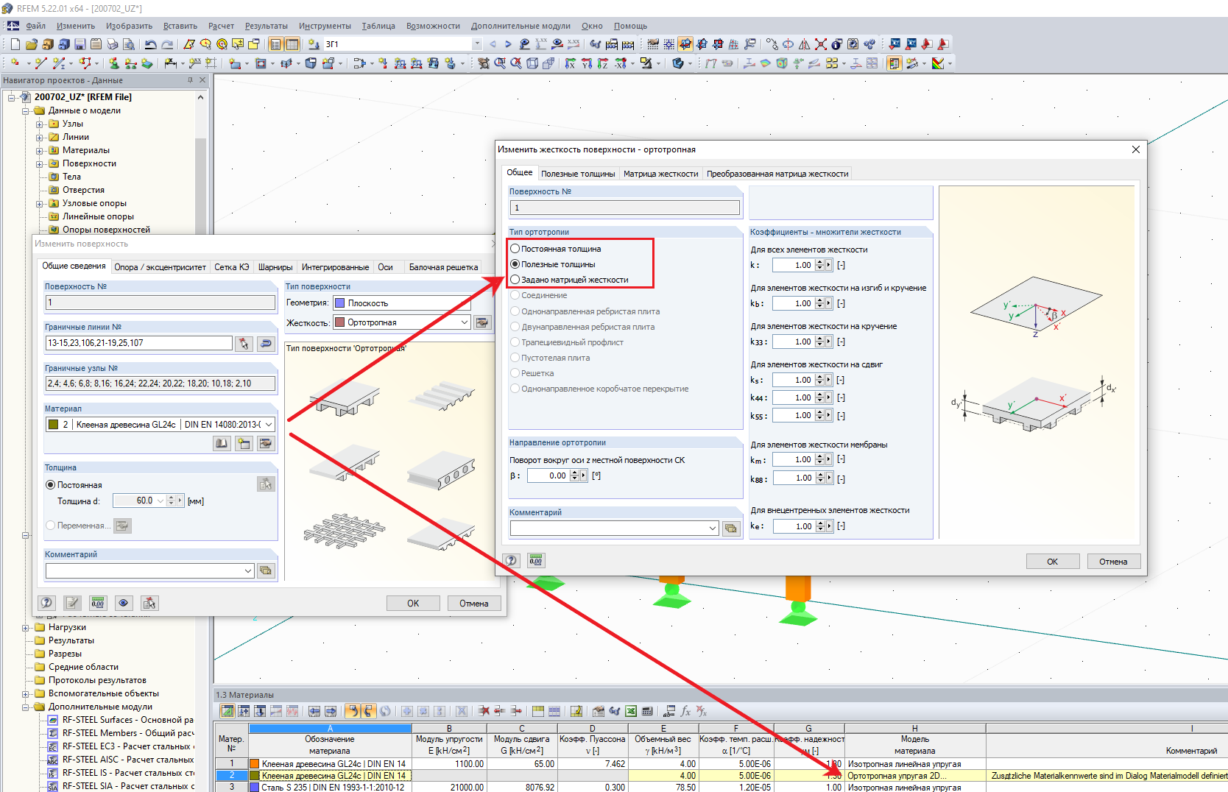Click orange color swatch in materials table row 1

[255, 764]
